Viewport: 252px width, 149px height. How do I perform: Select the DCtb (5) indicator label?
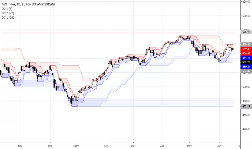[7, 9]
